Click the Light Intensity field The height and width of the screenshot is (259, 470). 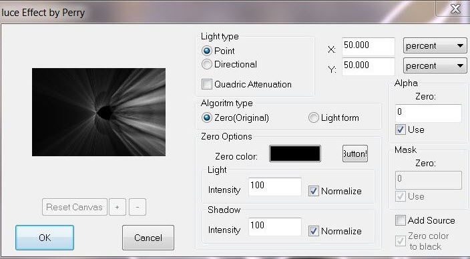coord(275,187)
